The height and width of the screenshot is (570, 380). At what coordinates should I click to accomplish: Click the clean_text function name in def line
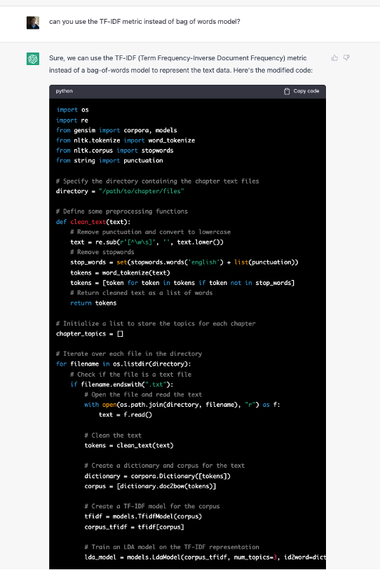(x=88, y=222)
